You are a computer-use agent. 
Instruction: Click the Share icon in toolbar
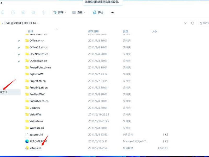click(33, 12)
